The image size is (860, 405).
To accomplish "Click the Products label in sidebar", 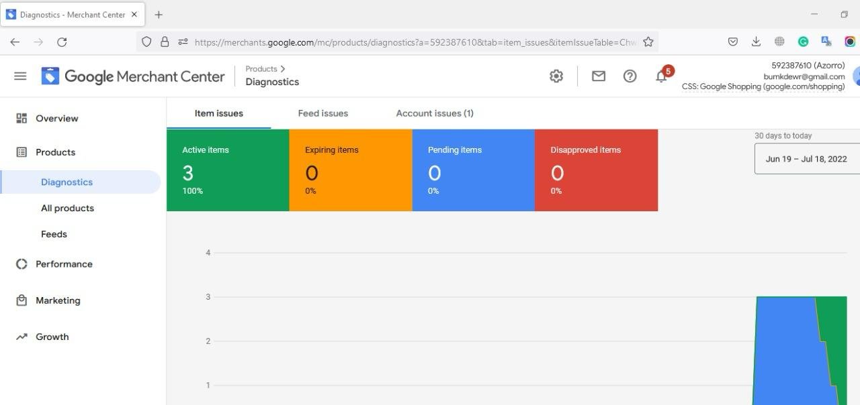I will click(55, 152).
